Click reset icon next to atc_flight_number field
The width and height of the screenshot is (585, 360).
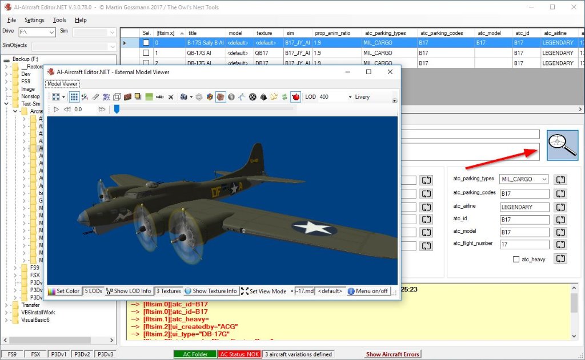tap(560, 245)
